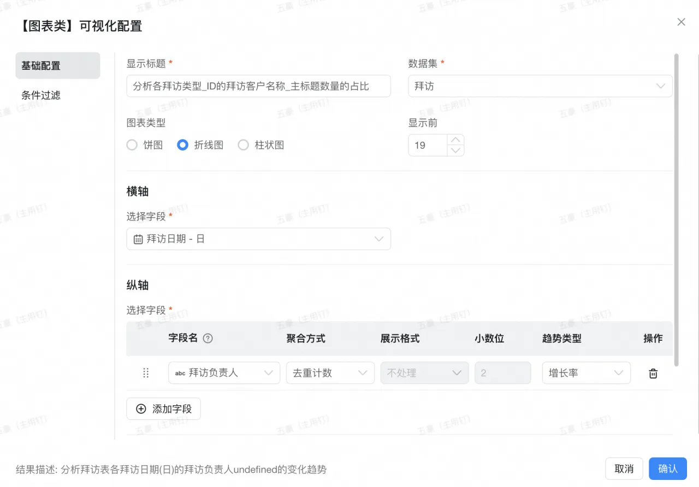Select the 折线图 radio option
The image size is (699, 487).
(x=183, y=145)
